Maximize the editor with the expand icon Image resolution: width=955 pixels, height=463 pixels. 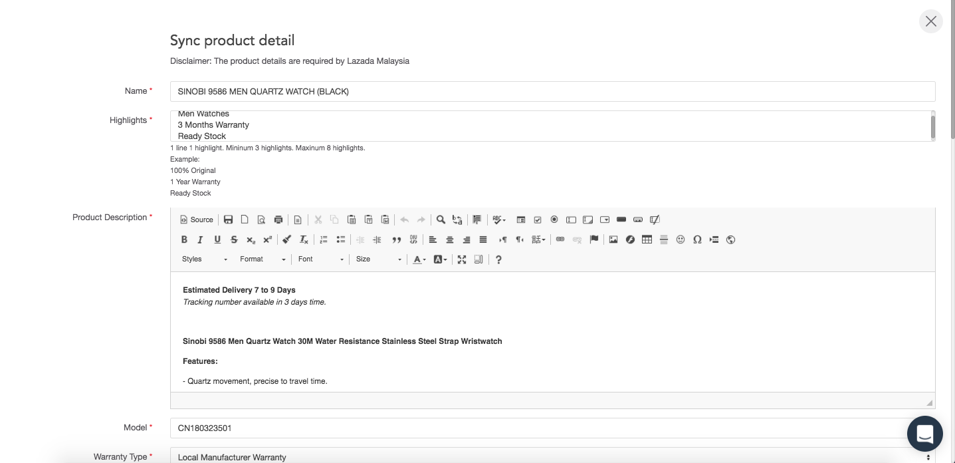(462, 259)
